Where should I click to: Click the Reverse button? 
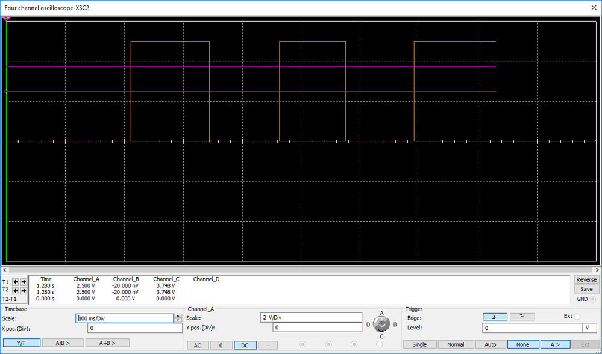pos(586,279)
